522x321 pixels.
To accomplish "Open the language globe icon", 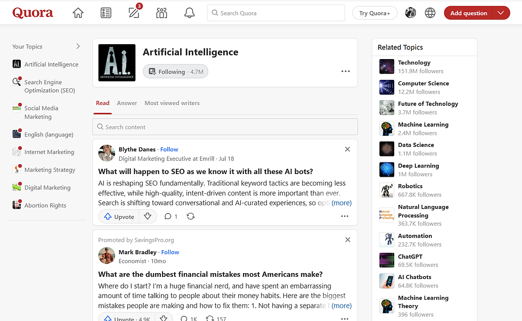I will 430,13.
